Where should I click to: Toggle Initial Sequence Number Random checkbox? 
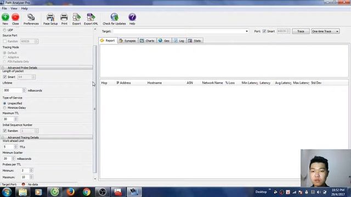5,131
